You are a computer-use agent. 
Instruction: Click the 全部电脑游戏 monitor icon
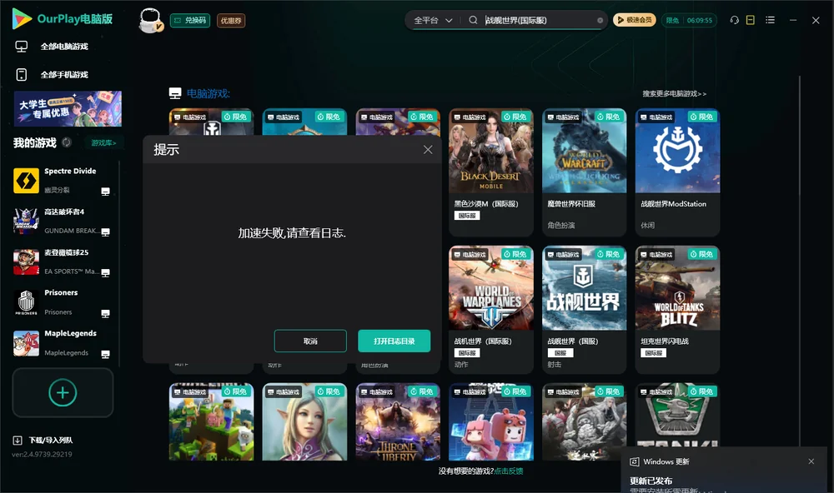22,47
